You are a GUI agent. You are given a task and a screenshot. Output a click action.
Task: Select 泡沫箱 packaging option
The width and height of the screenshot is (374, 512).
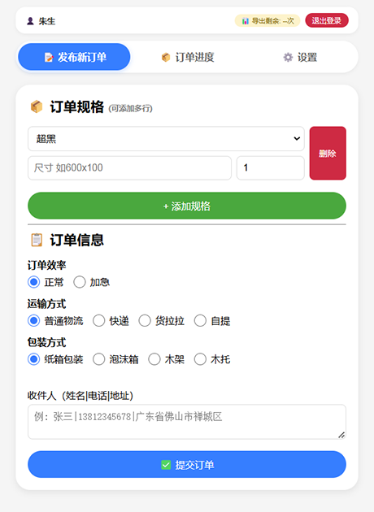[x=98, y=359]
